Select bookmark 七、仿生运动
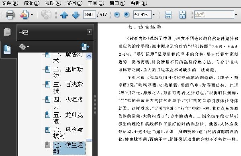This screenshot has width=241, height=156. click(69, 148)
